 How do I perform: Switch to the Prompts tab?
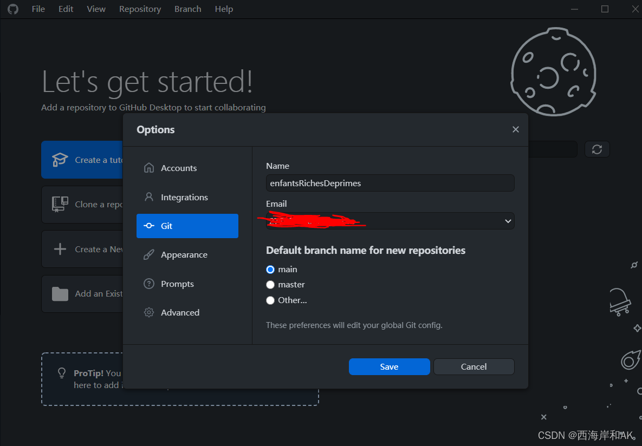(x=187, y=284)
